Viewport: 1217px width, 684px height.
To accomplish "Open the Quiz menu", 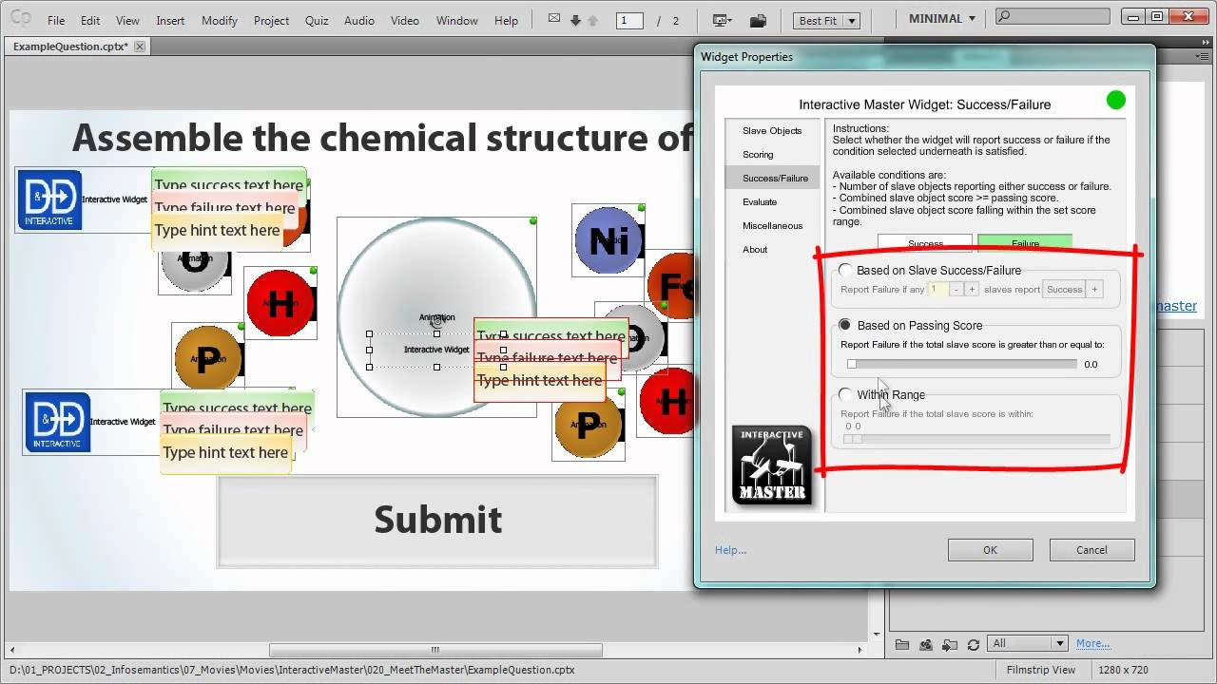I will 317,20.
